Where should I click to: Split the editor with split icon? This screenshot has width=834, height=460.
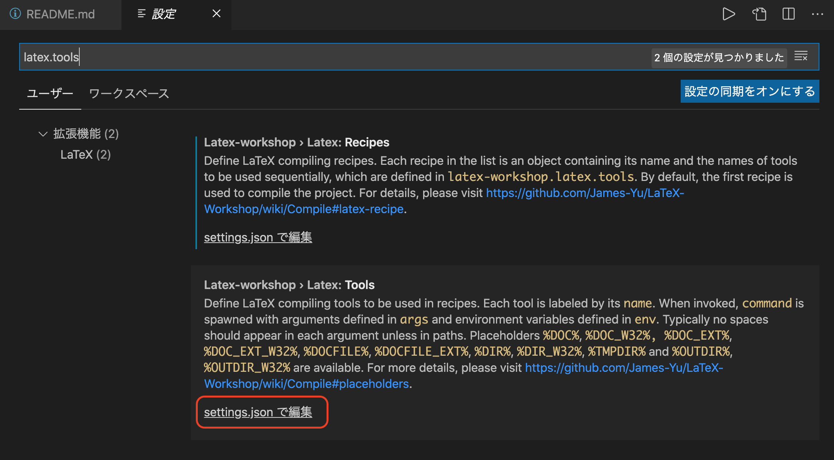pyautogui.click(x=788, y=14)
